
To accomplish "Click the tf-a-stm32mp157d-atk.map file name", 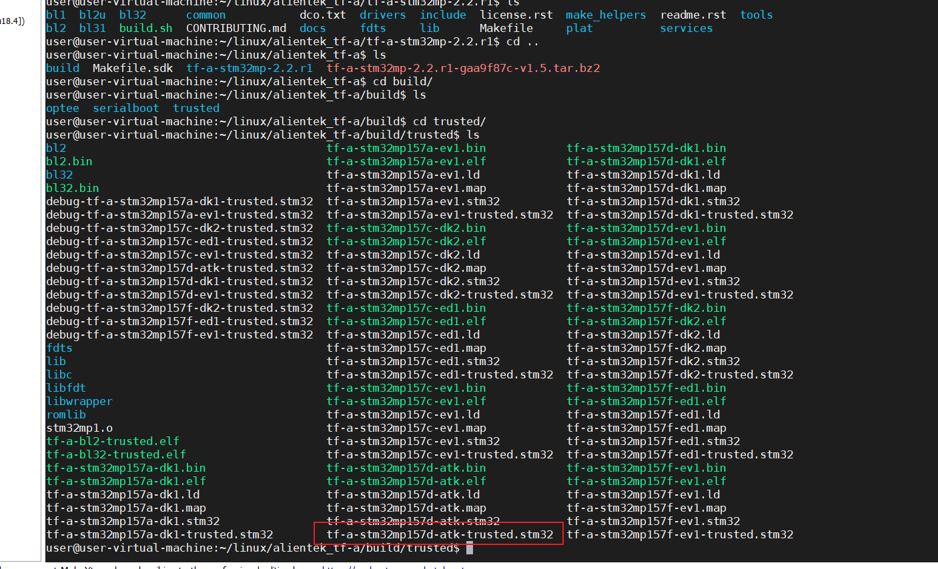I will [x=406, y=508].
